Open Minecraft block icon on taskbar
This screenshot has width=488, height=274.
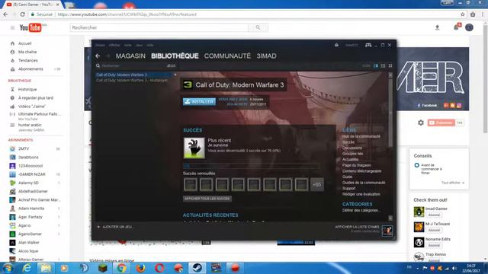103,267
